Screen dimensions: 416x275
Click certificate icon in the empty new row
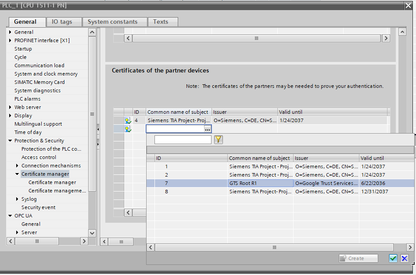tap(128, 129)
